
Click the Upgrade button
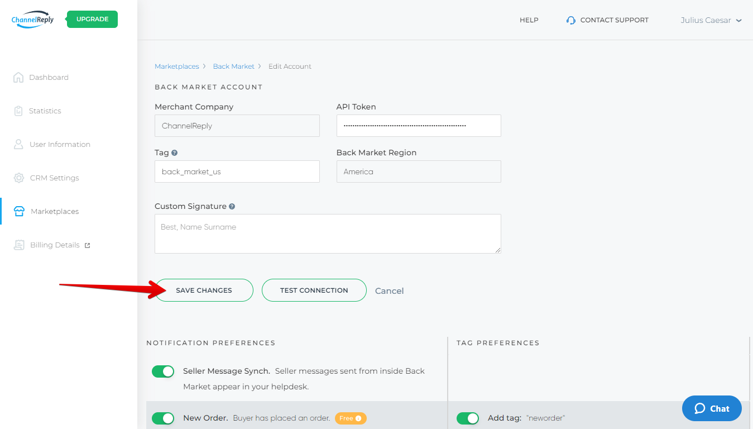[x=92, y=19]
